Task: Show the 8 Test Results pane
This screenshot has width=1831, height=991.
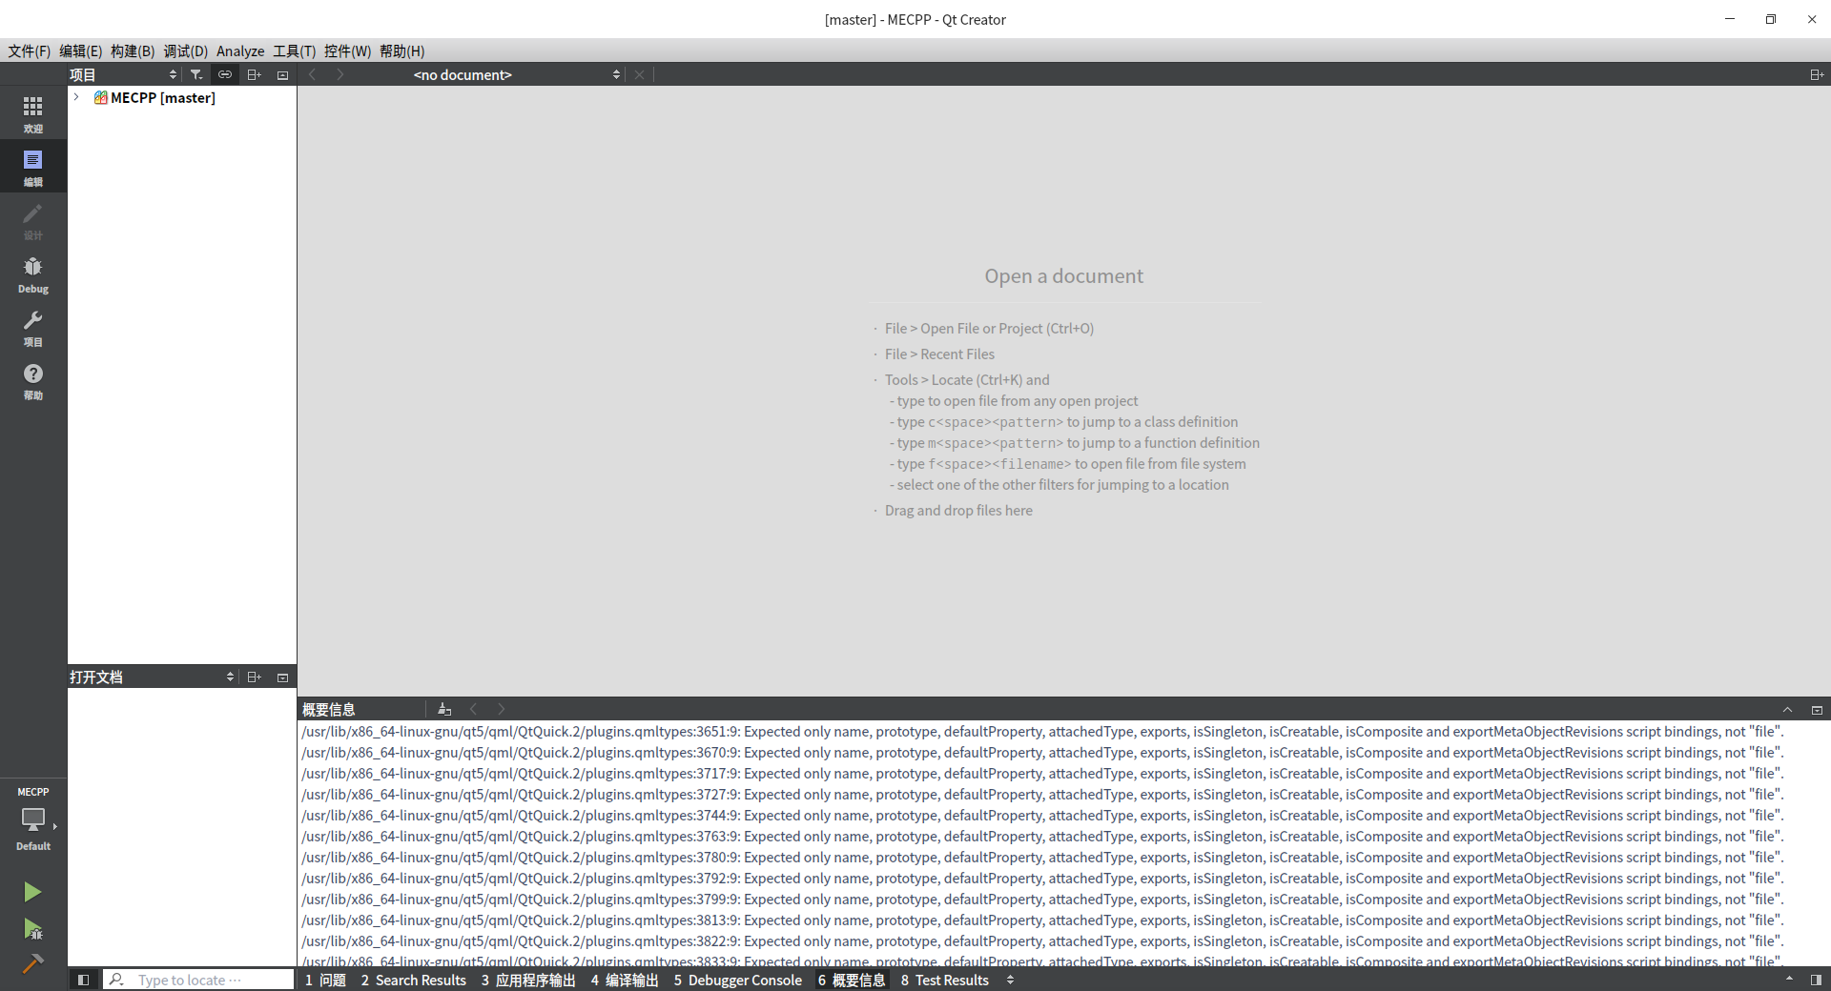Action: 945,980
